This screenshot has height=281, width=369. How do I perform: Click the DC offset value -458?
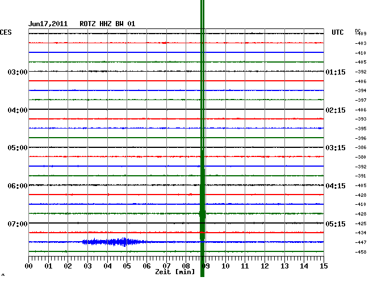[x=360, y=252]
